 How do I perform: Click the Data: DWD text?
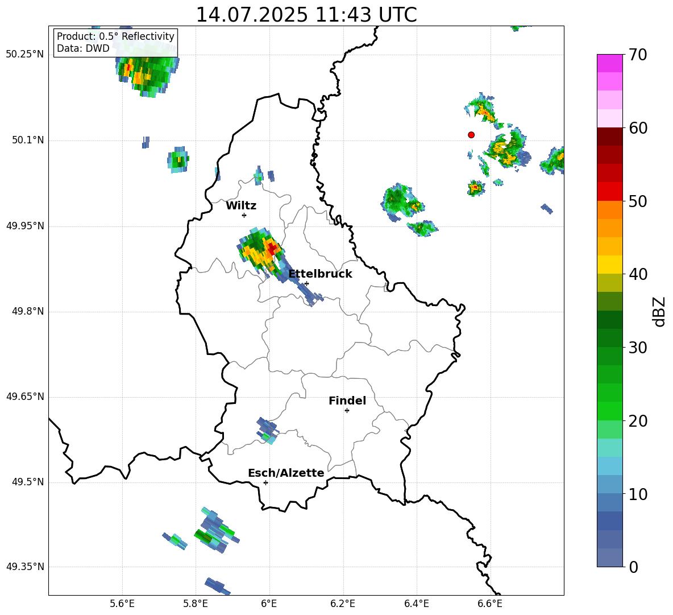pos(83,48)
